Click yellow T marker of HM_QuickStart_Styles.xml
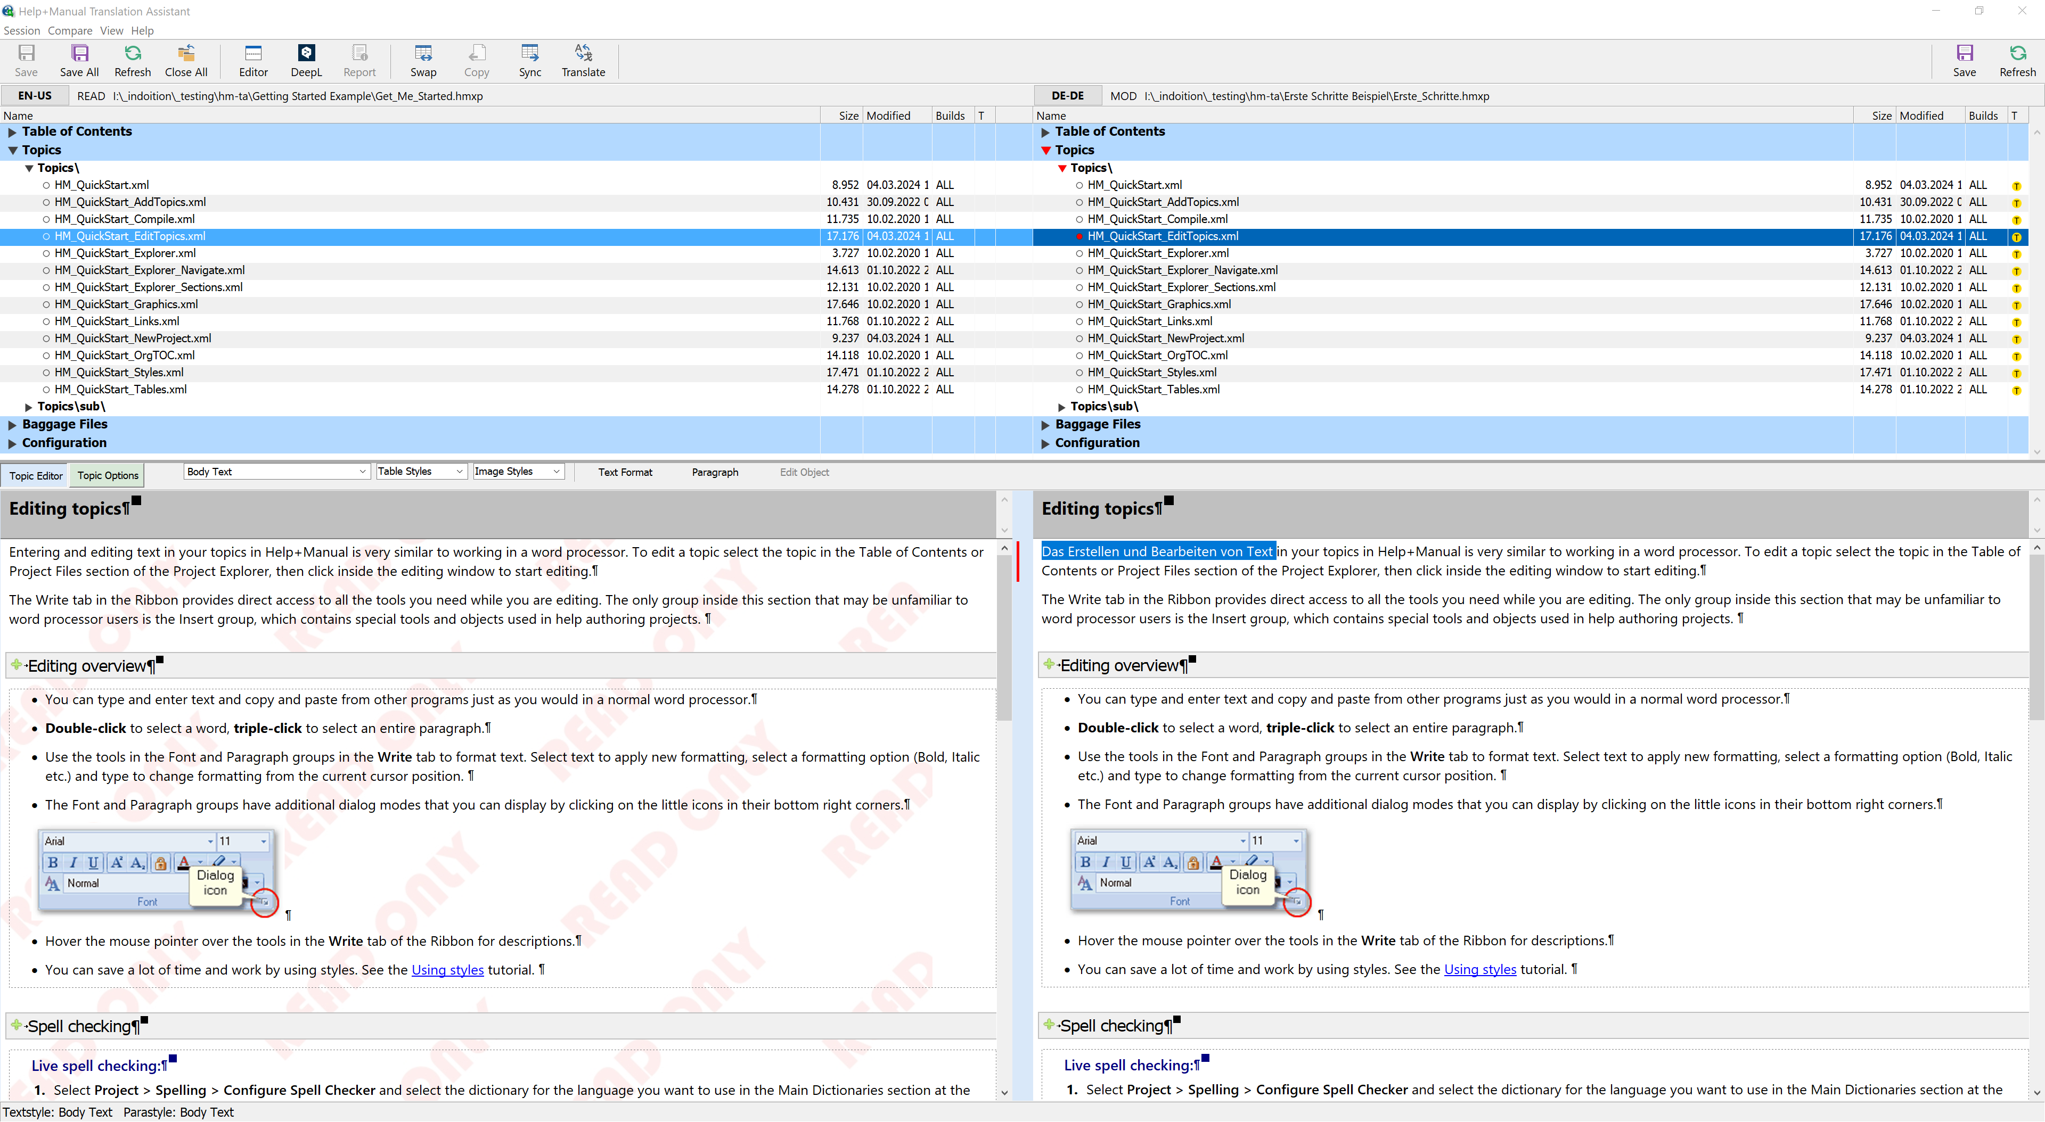 point(2016,374)
